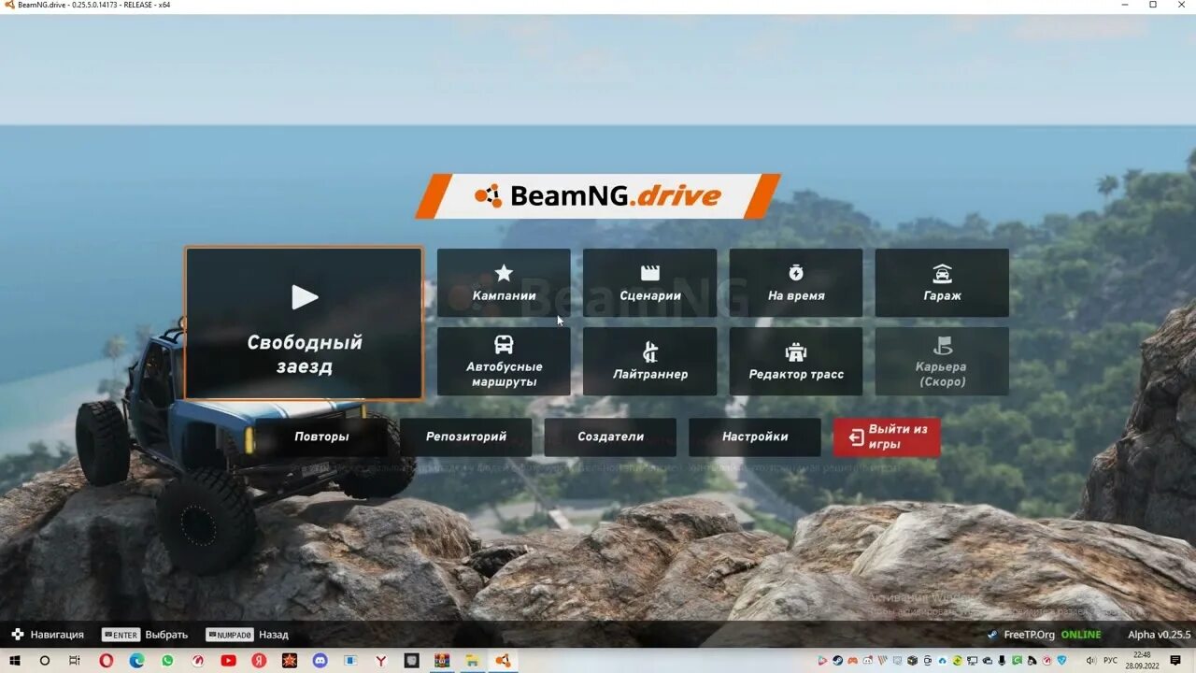Open Discord from the taskbar
This screenshot has height=673, width=1196.
click(320, 661)
